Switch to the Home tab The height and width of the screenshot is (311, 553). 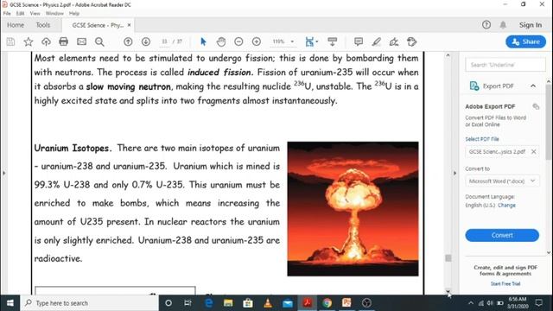click(x=16, y=25)
